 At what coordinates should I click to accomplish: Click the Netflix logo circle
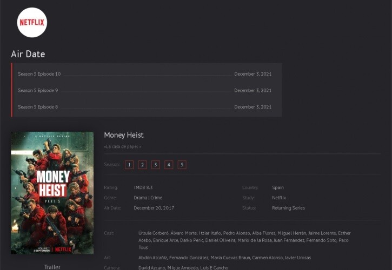click(32, 23)
